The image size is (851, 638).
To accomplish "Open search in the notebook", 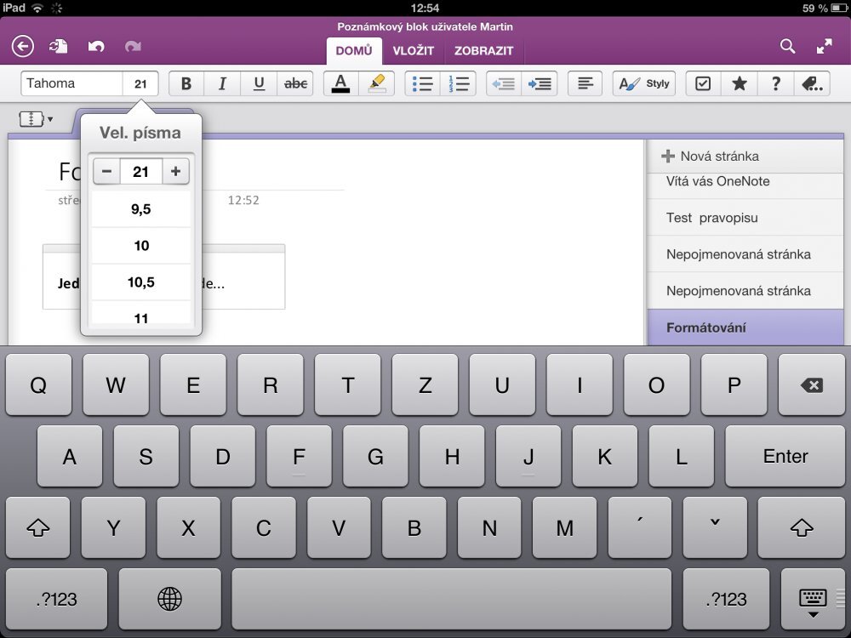I will pyautogui.click(x=787, y=47).
